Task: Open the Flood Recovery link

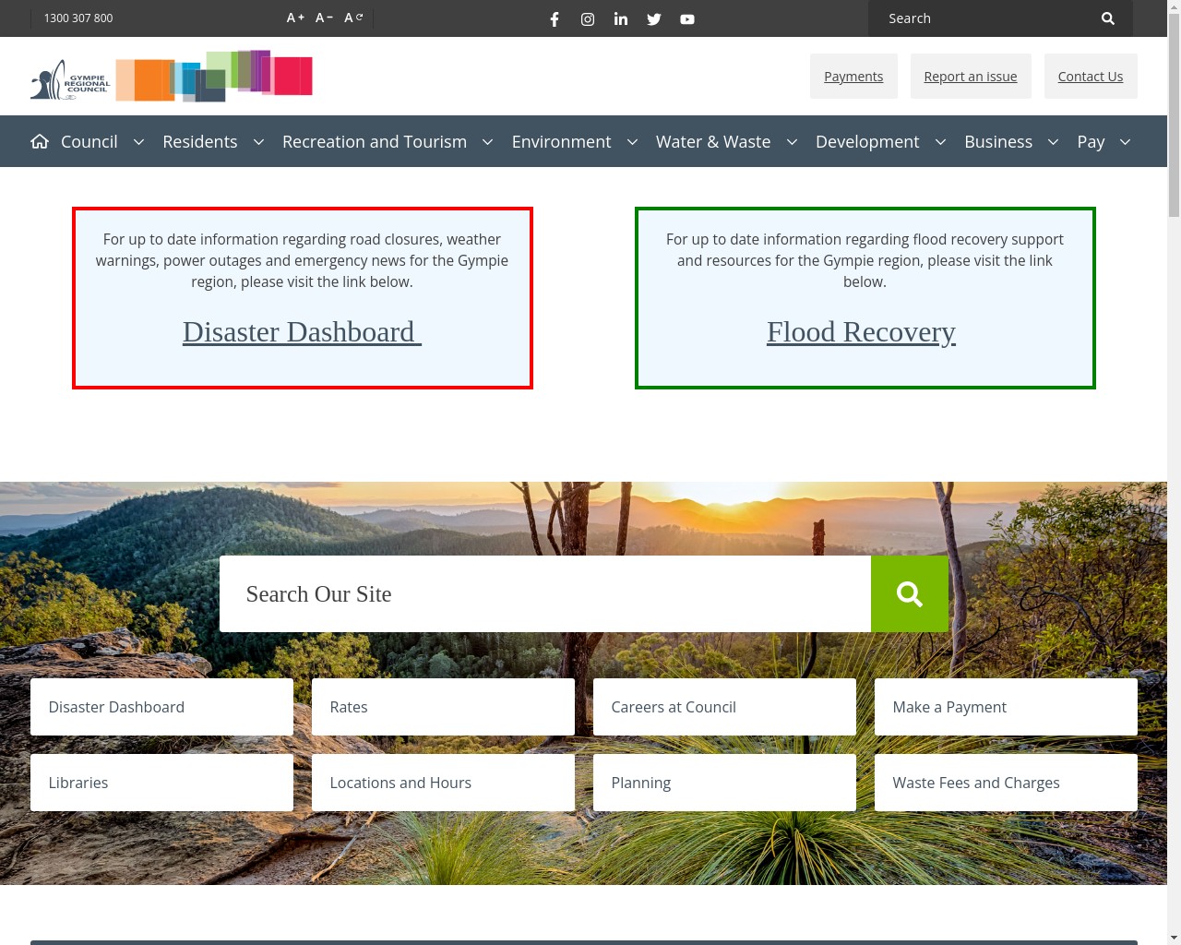Action: coord(861,332)
